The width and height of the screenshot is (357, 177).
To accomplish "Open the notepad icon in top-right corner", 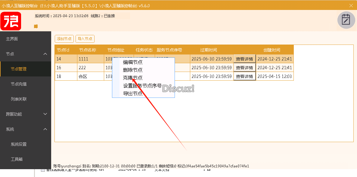I will 346,20.
